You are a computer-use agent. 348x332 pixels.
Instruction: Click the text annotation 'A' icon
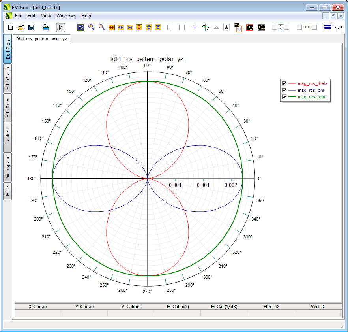pos(226,27)
